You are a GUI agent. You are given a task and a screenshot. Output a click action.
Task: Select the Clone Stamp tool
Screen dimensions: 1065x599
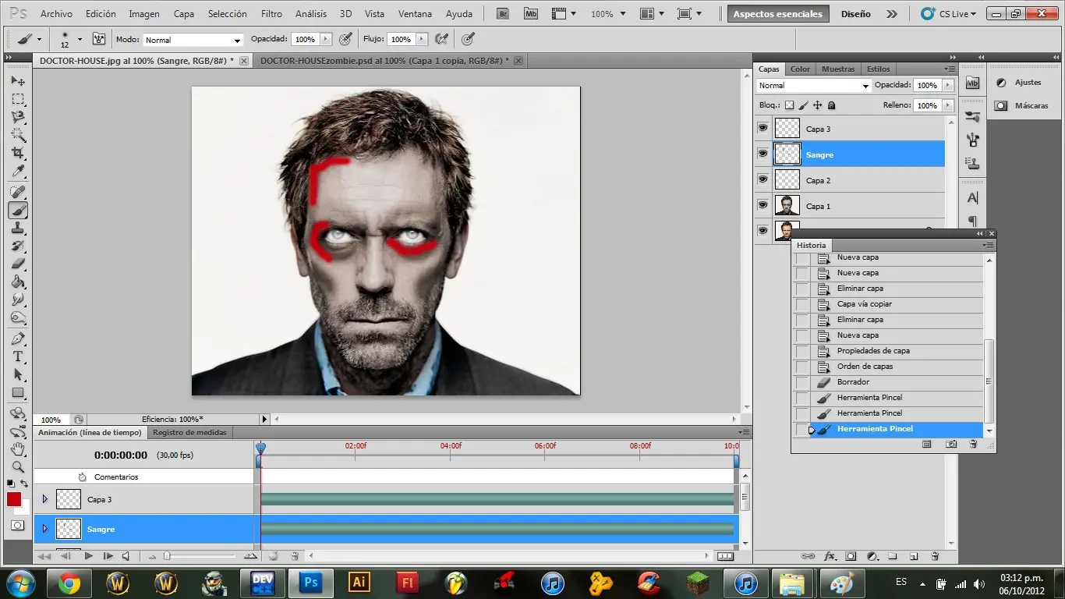(18, 228)
